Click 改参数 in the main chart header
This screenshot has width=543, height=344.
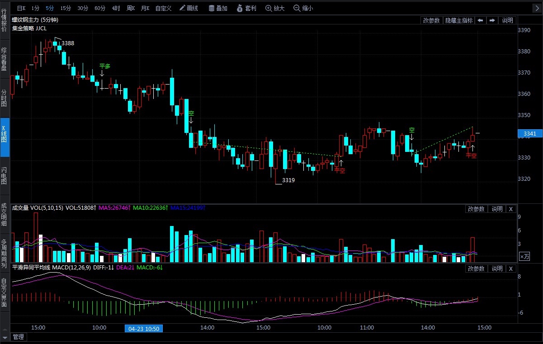[431, 20]
